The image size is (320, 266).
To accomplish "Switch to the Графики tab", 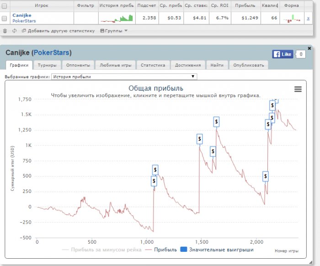I will [x=19, y=65].
